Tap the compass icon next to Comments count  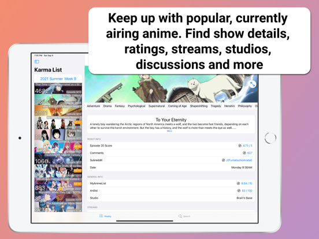pyautogui.click(x=244, y=153)
